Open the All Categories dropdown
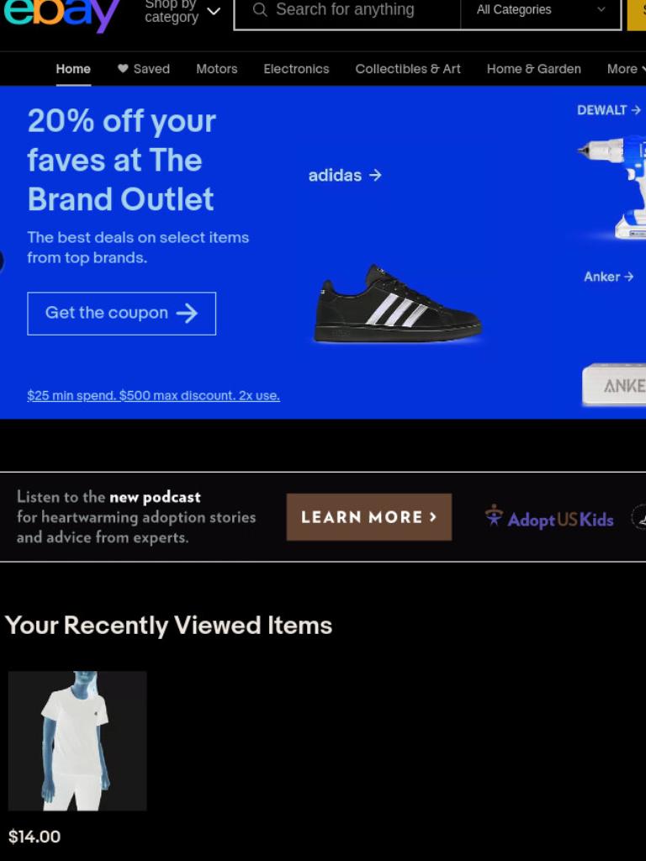Viewport: 646px width, 861px height. click(541, 10)
